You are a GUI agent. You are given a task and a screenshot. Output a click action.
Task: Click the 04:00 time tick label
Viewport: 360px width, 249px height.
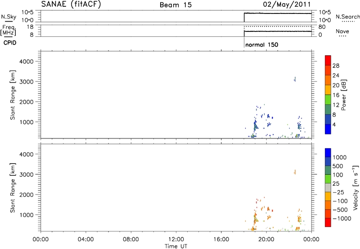pyautogui.click(x=85, y=240)
